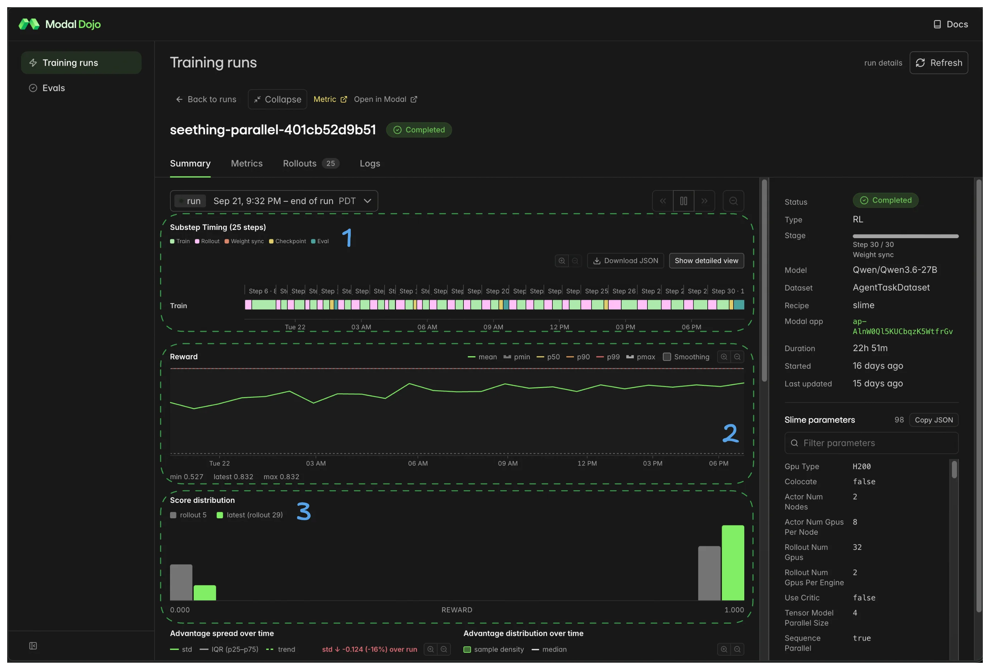Click the Stage progress bar
Image resolution: width=990 pixels, height=670 pixels.
pos(905,236)
